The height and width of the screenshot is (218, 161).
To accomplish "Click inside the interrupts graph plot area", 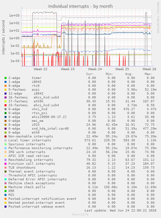I will (86, 38).
